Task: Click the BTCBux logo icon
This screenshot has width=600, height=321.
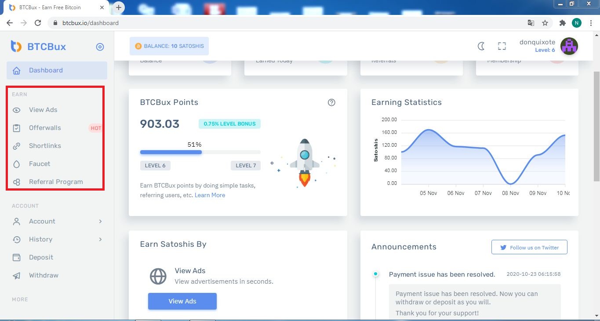Action: tap(16, 47)
